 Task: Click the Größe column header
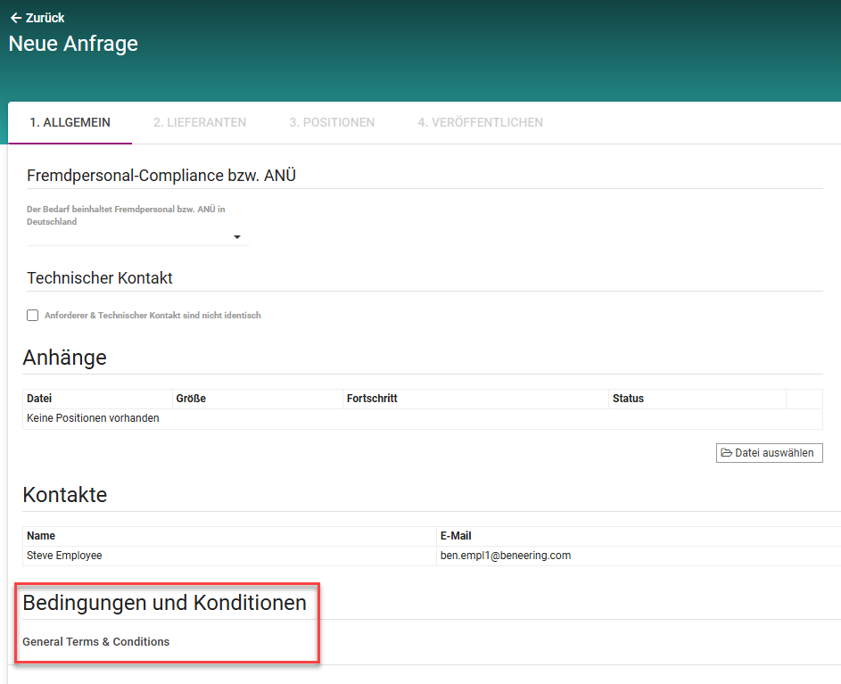coord(191,399)
